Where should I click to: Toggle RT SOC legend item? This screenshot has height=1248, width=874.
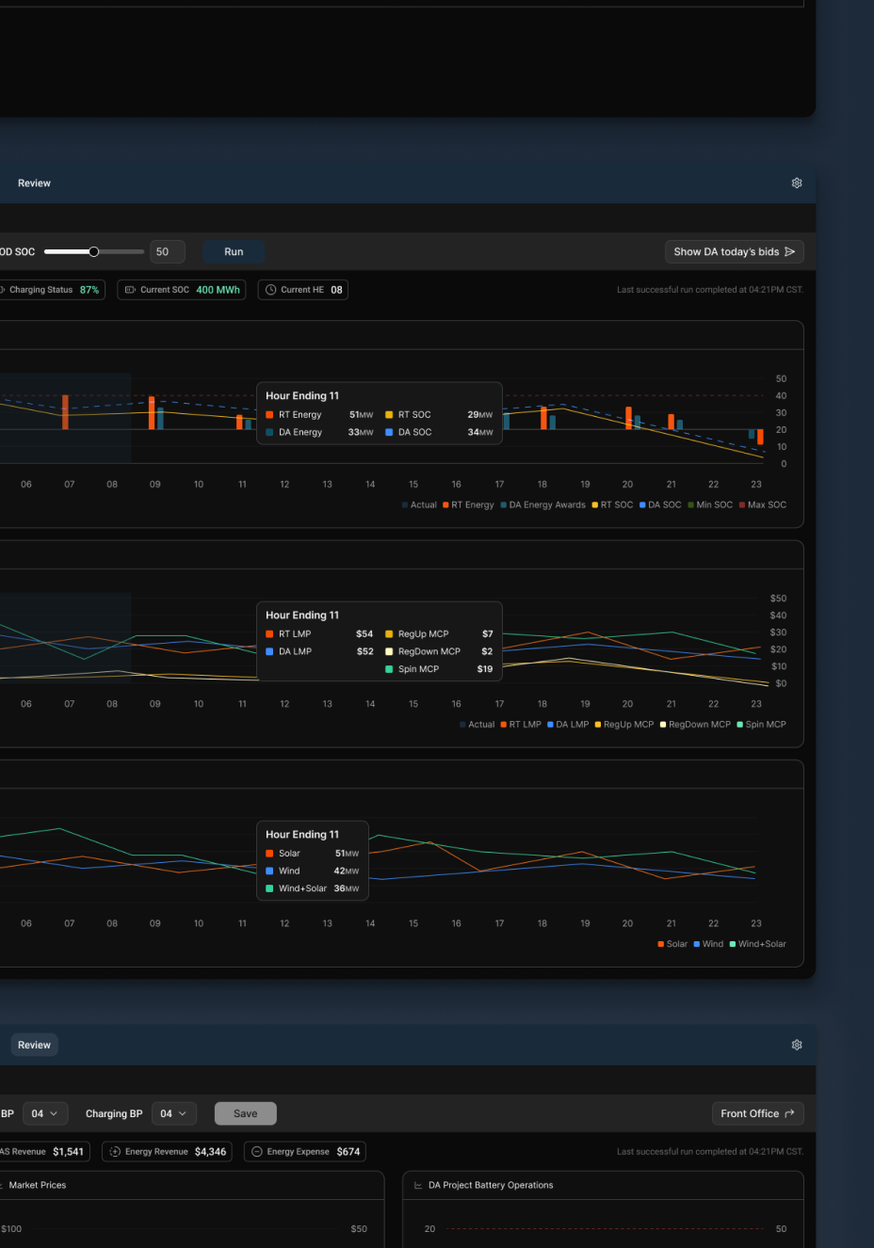point(612,505)
